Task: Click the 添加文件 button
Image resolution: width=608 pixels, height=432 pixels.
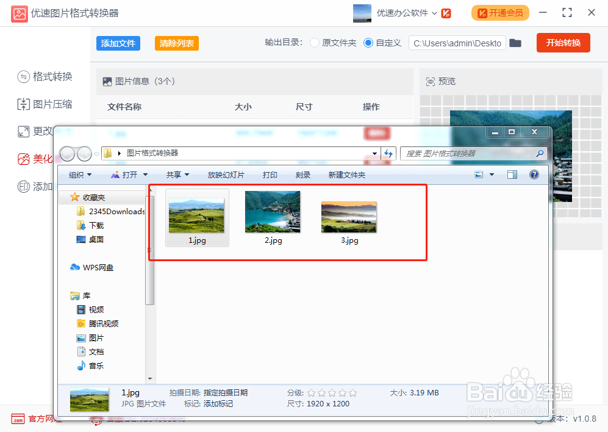Action: [x=118, y=43]
